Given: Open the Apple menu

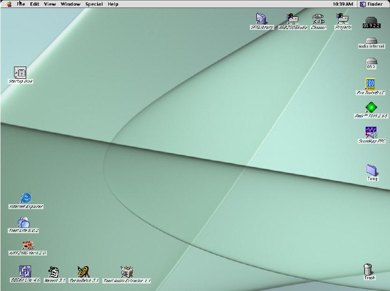Looking at the screenshot, I should click(8, 4).
